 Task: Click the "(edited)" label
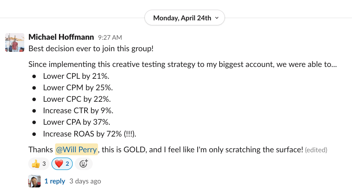pos(316,150)
